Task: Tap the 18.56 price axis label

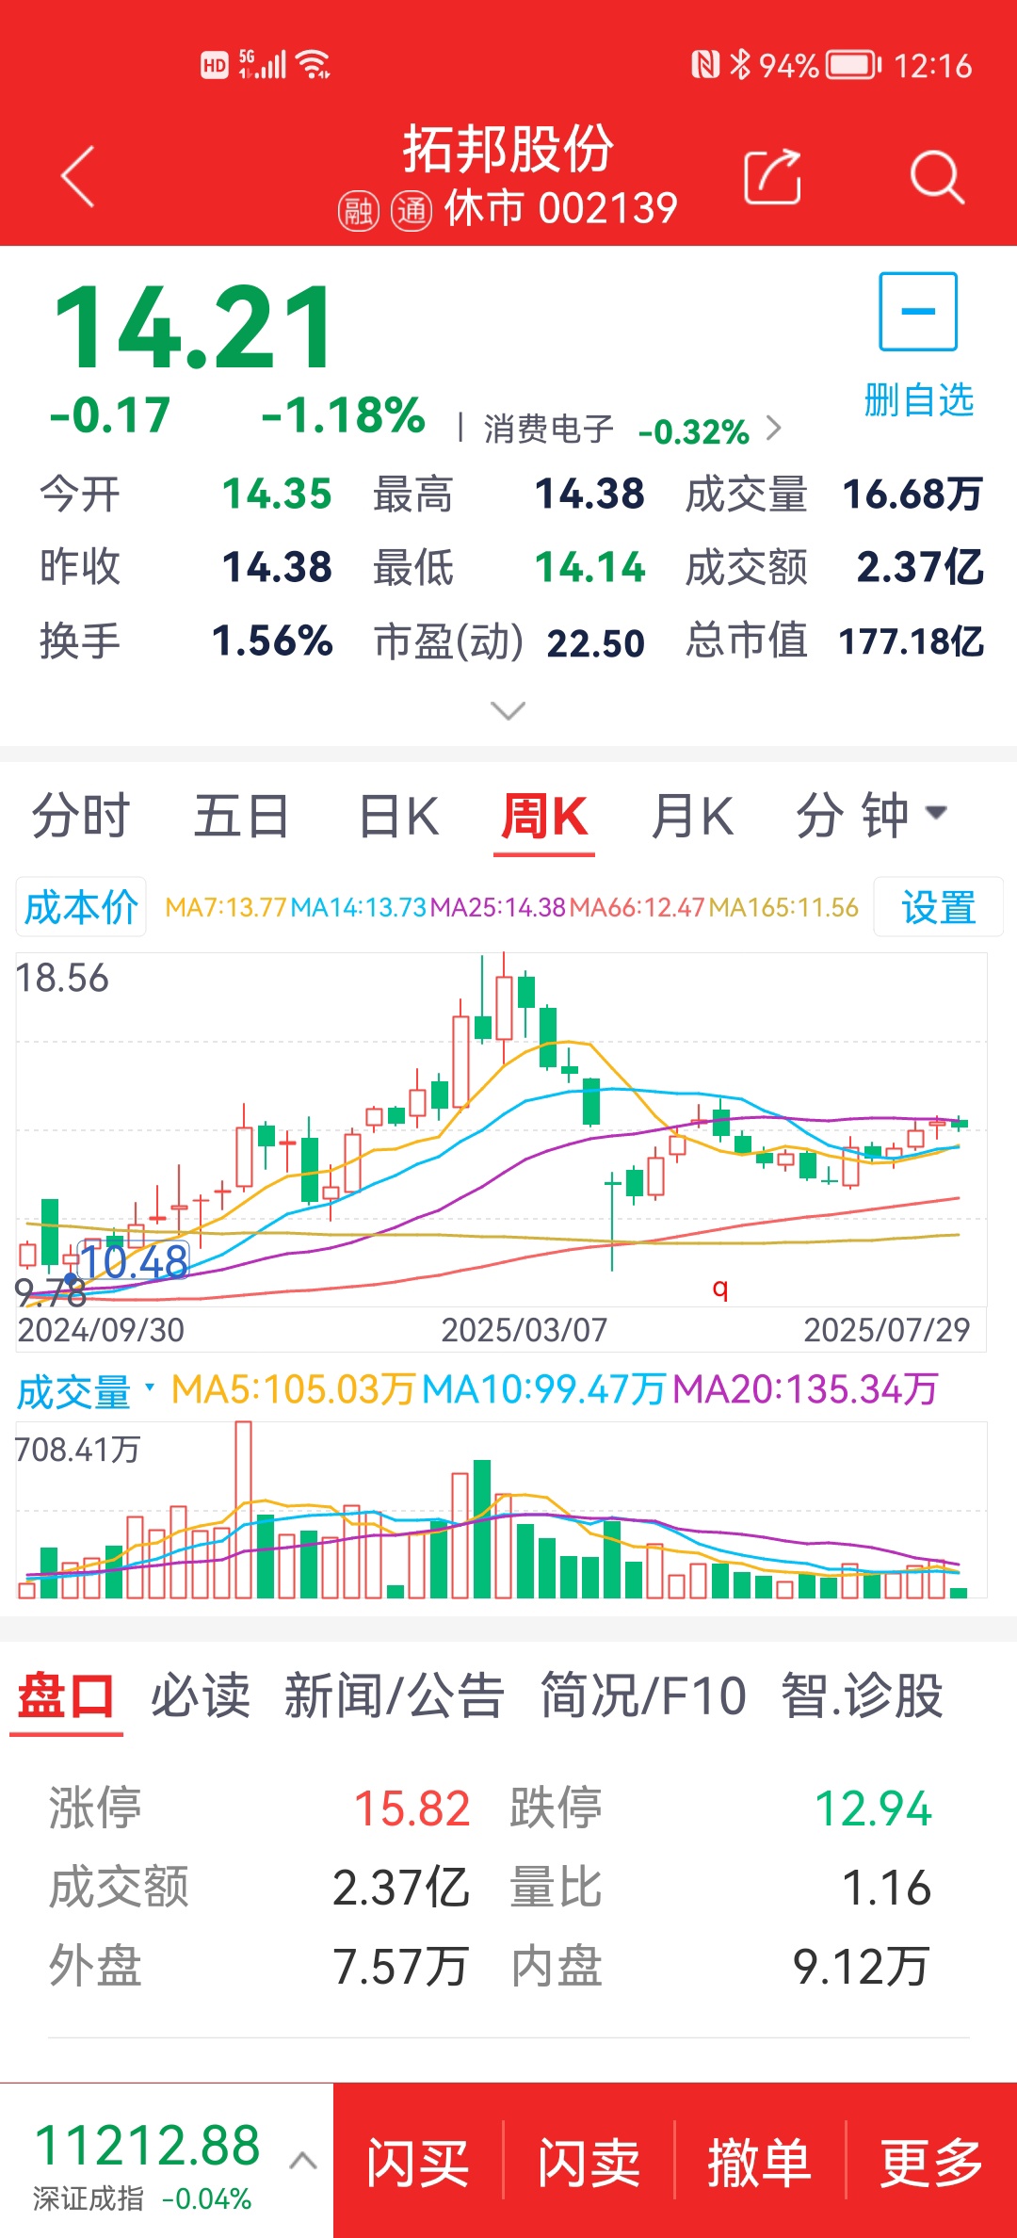Action: [x=62, y=978]
